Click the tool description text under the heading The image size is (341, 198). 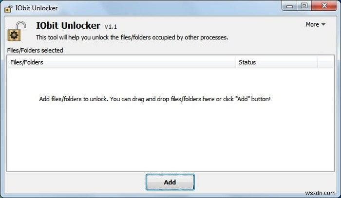tap(132, 37)
